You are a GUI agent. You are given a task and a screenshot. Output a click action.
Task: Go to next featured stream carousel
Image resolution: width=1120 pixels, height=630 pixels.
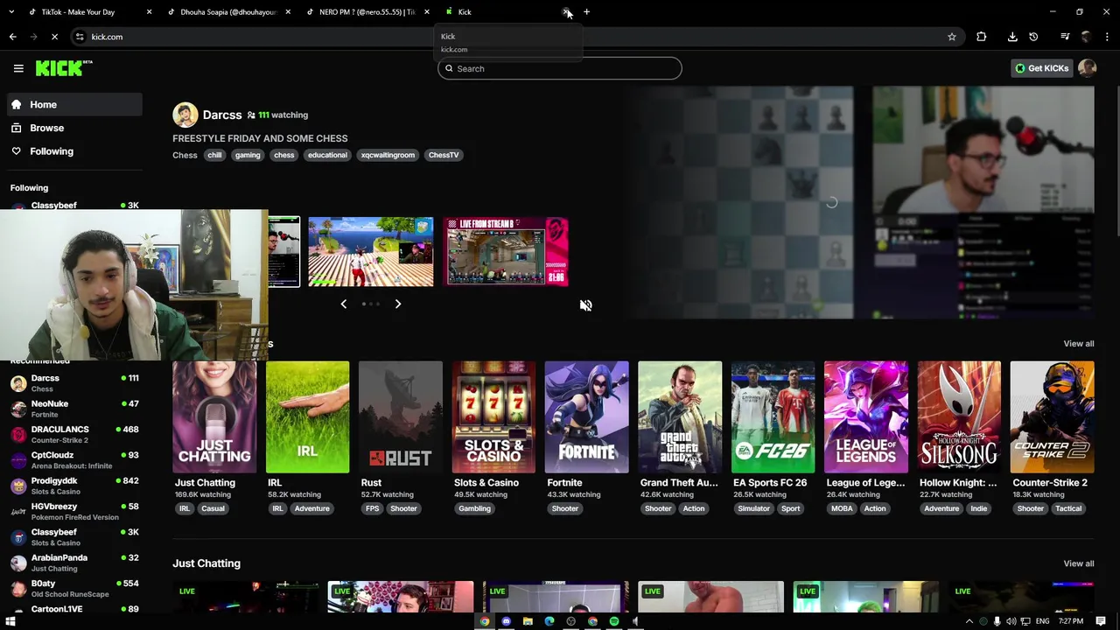click(398, 304)
